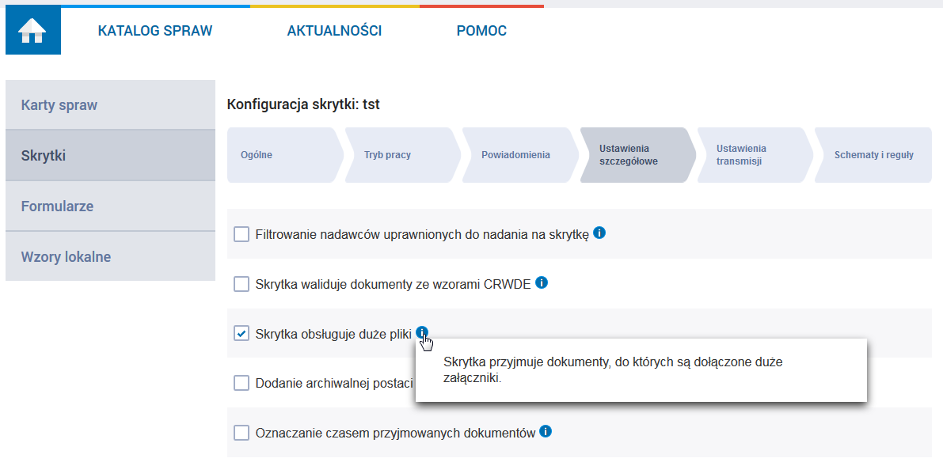Viewport: 943px width, 462px height.
Task: Select Skrytki in sidebar
Action: [x=110, y=156]
